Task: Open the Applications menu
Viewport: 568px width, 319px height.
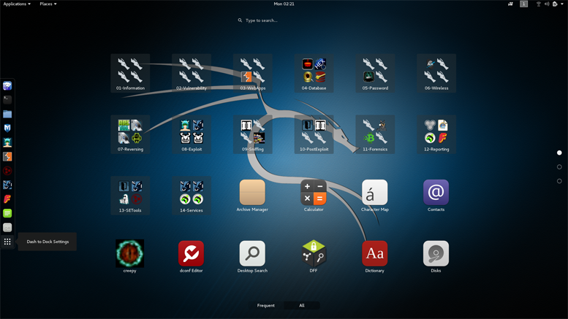Action: pos(17,4)
